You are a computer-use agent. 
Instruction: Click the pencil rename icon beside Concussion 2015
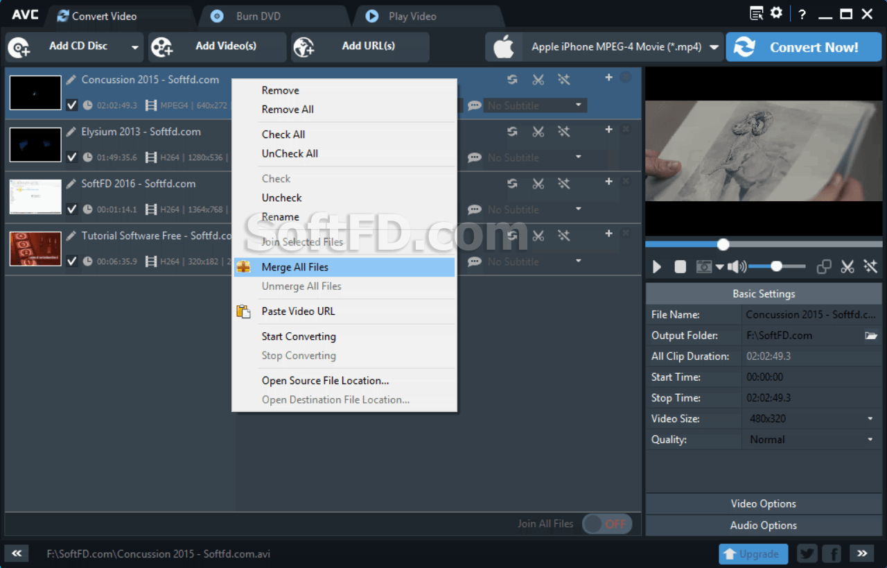click(71, 80)
